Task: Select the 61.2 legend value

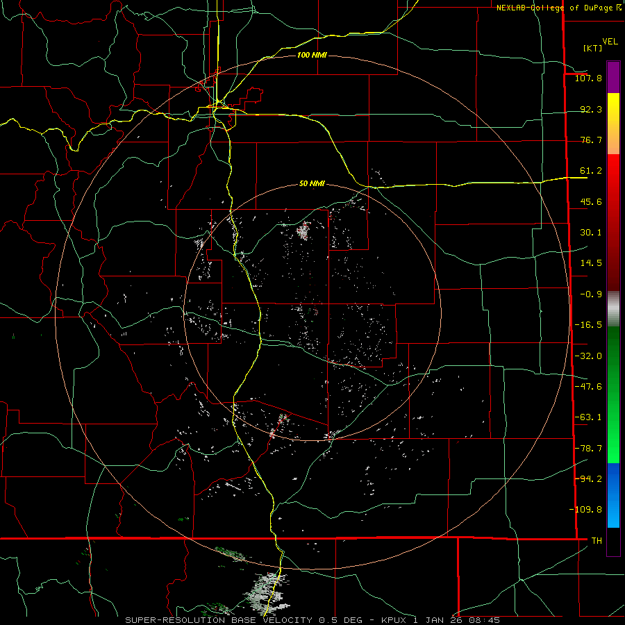Action: [591, 171]
